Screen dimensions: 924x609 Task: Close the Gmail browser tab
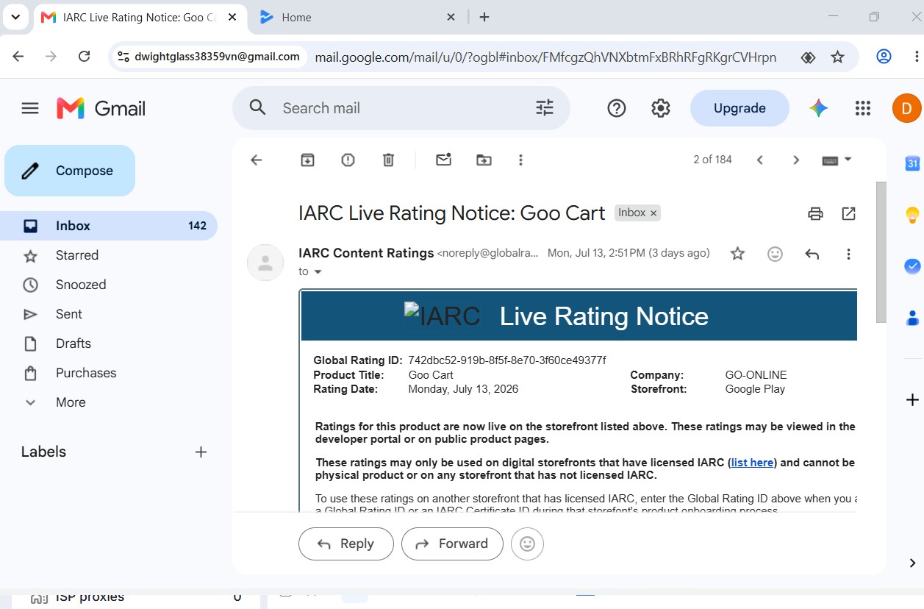(232, 17)
